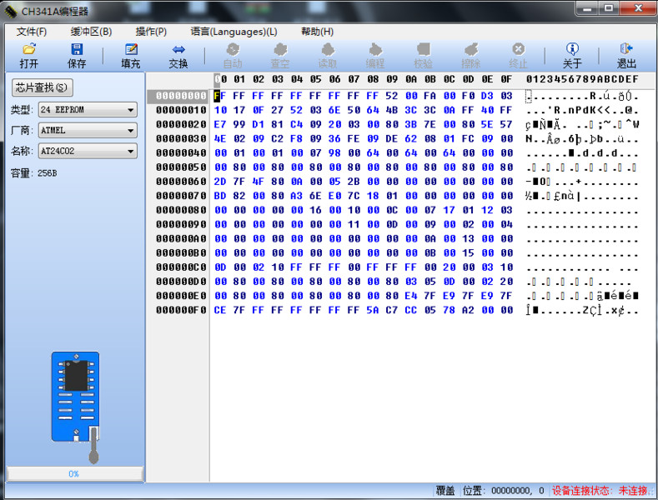The height and width of the screenshot is (500, 658).
Task: Click the 填充 (Fill) toolbar icon
Action: pos(131,50)
